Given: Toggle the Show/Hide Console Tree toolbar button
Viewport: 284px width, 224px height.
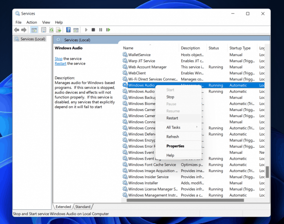Looking at the screenshot, I should click(35, 30).
